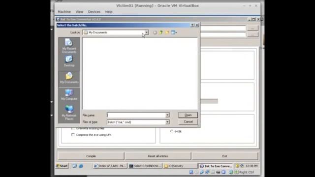
Task: Click the Bat To Exe Conve... taskbar button
Action: click(x=216, y=166)
